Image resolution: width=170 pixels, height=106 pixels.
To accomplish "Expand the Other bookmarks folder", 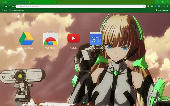I will click(162, 10).
